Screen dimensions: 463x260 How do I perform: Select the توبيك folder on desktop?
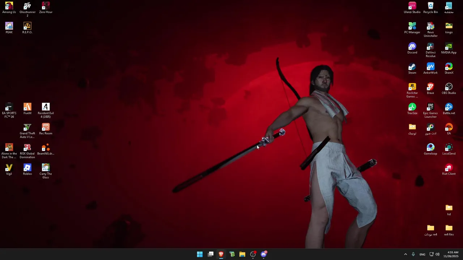click(412, 129)
